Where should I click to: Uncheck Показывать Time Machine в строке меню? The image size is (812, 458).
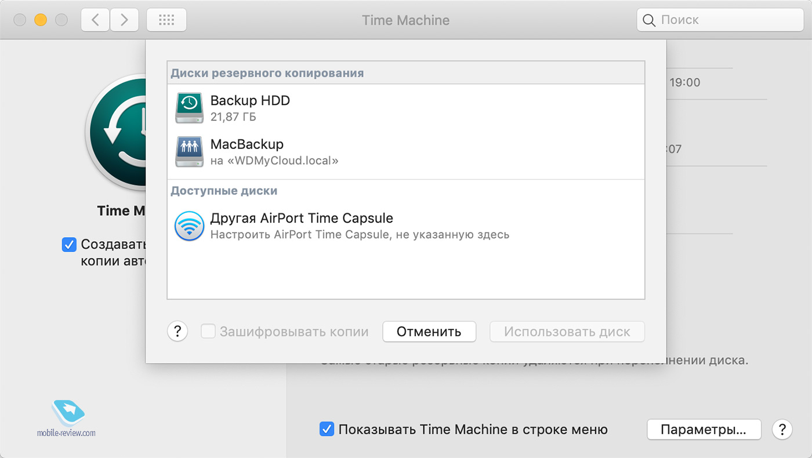327,430
